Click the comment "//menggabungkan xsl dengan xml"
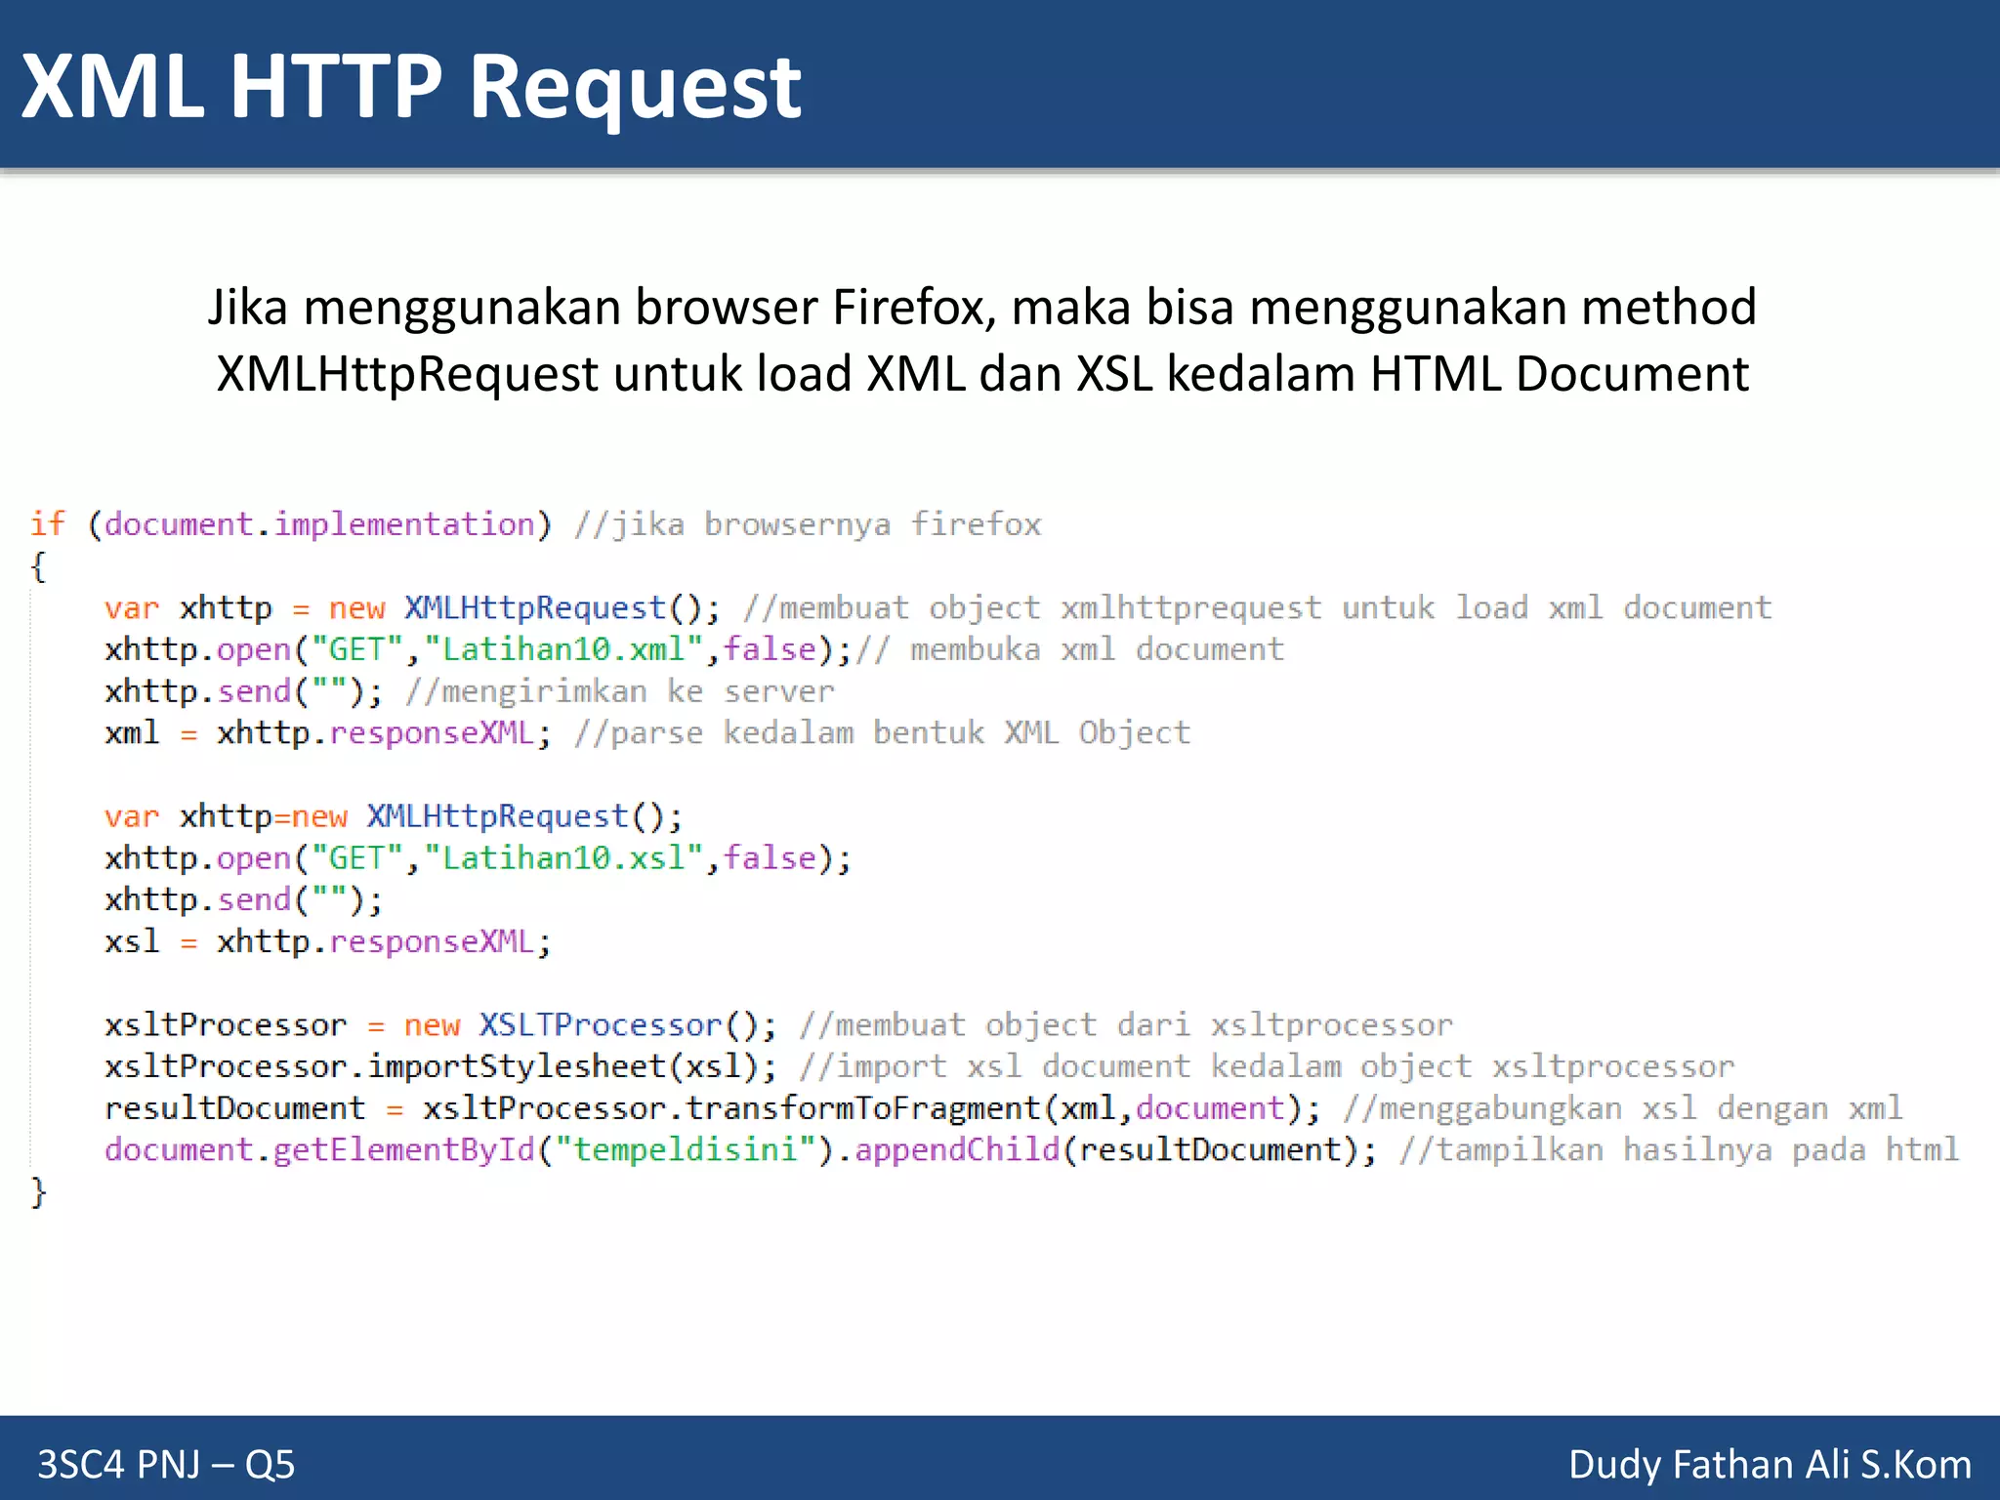 coord(1623,1108)
